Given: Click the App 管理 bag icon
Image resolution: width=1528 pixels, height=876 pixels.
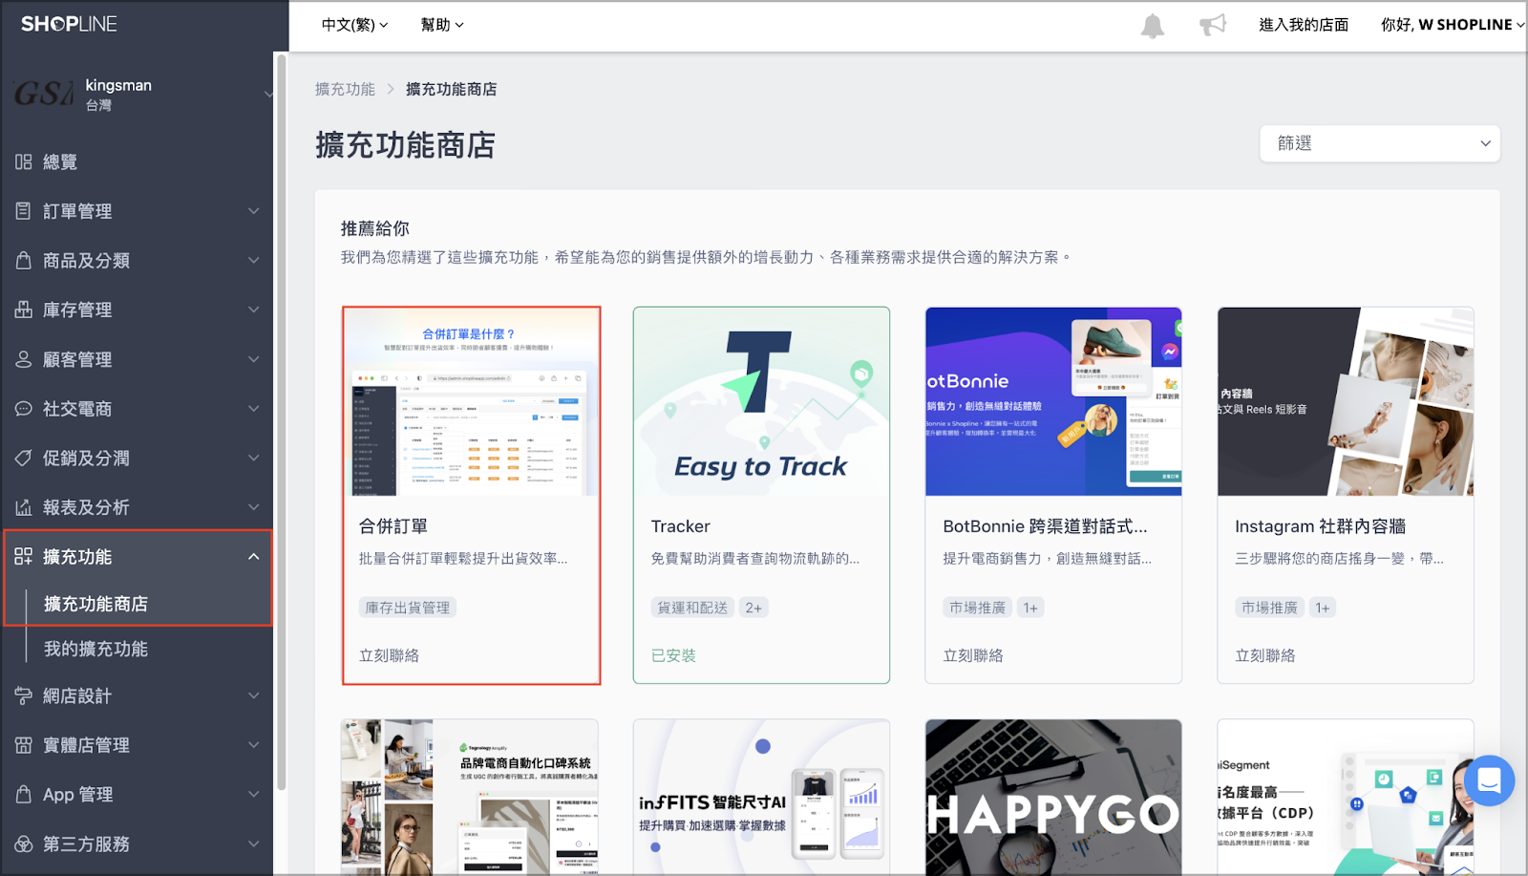Looking at the screenshot, I should 24,795.
